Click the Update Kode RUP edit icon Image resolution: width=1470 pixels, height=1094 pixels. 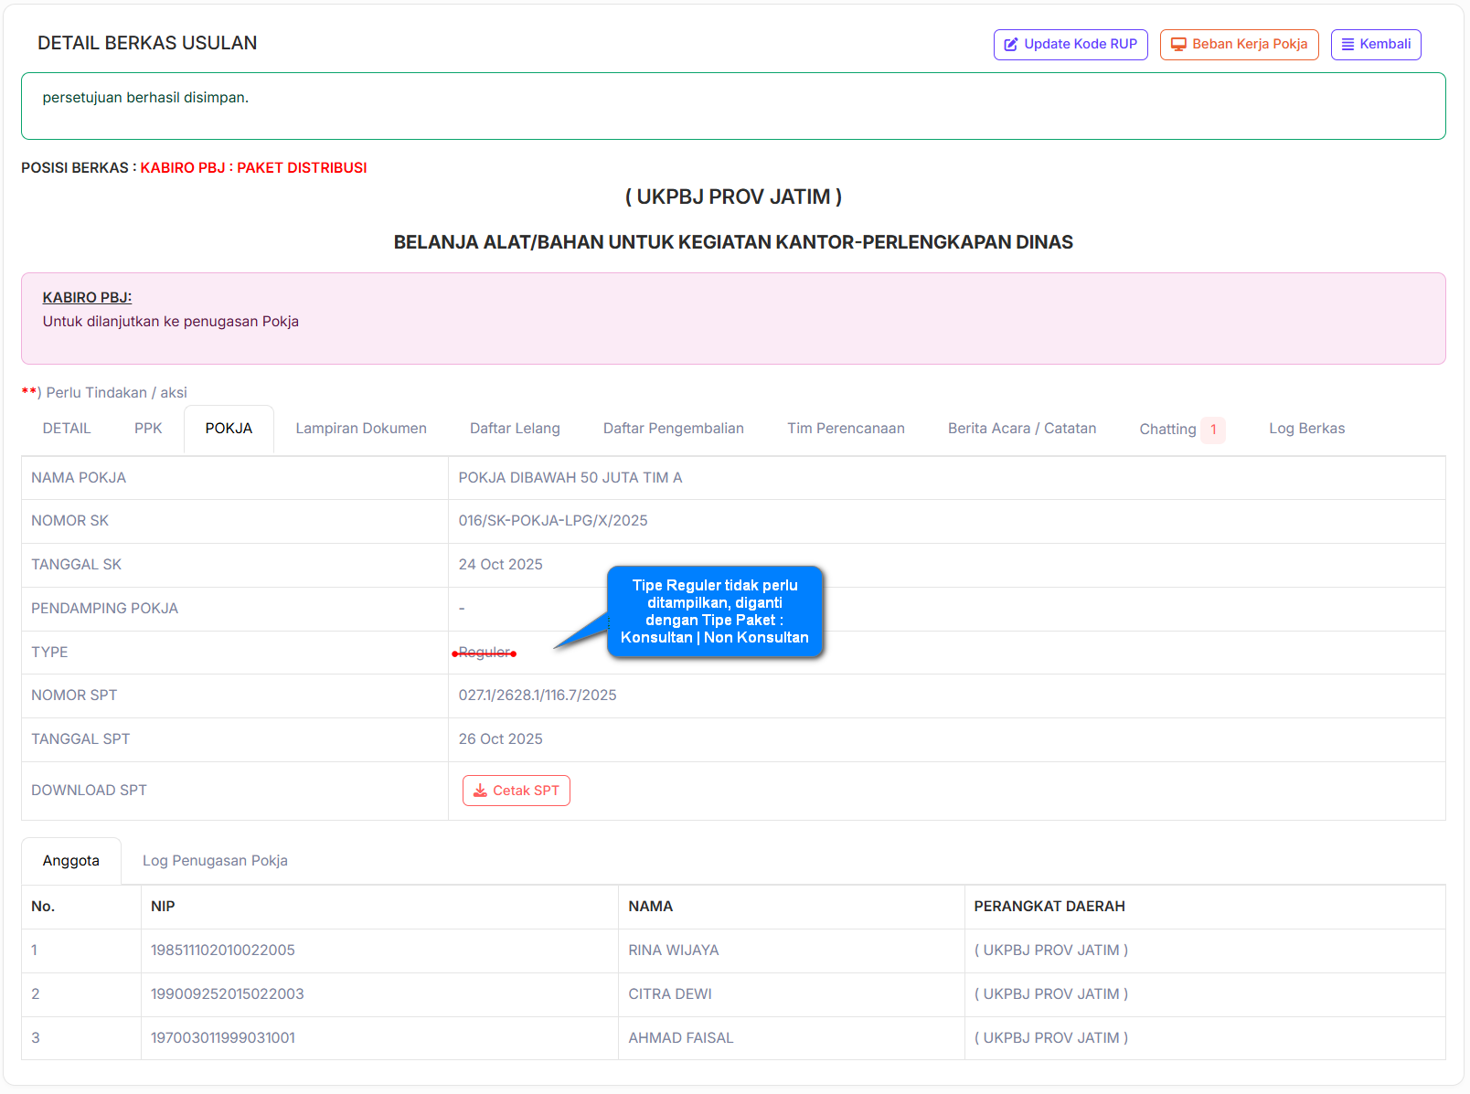pyautogui.click(x=1010, y=45)
